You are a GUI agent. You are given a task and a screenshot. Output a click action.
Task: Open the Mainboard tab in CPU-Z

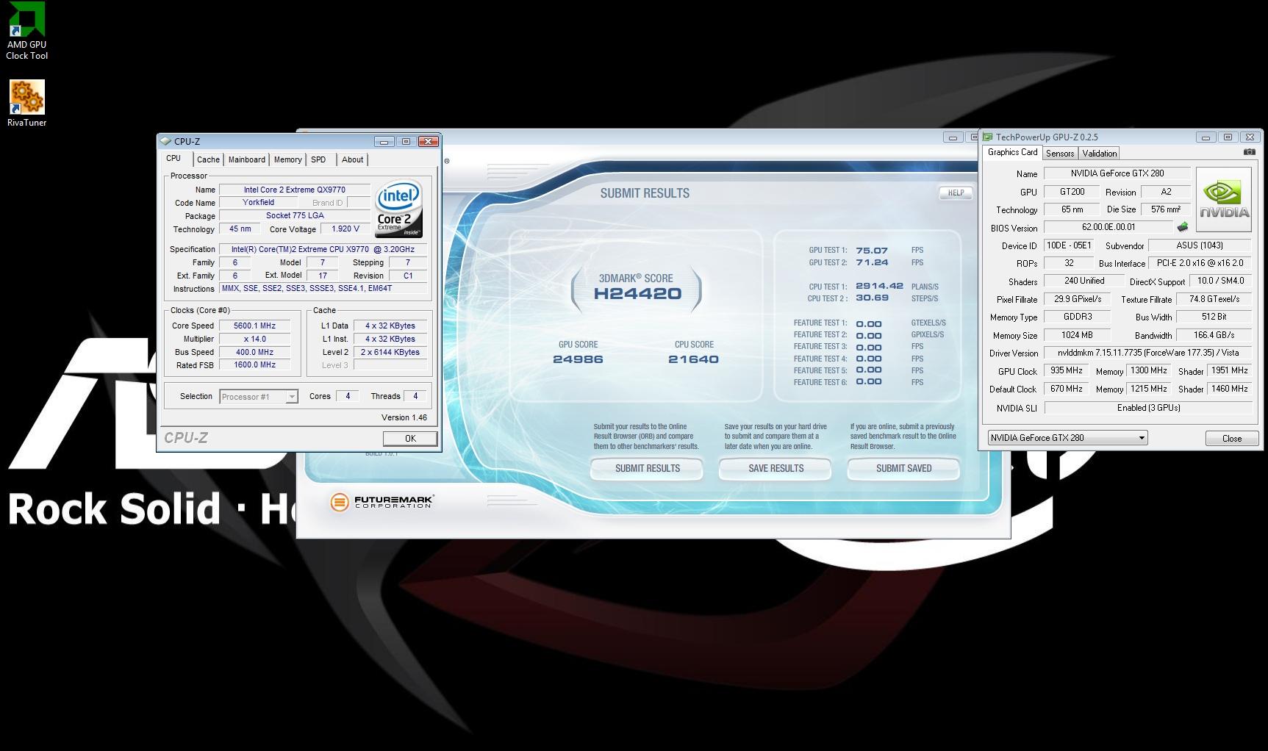(246, 159)
